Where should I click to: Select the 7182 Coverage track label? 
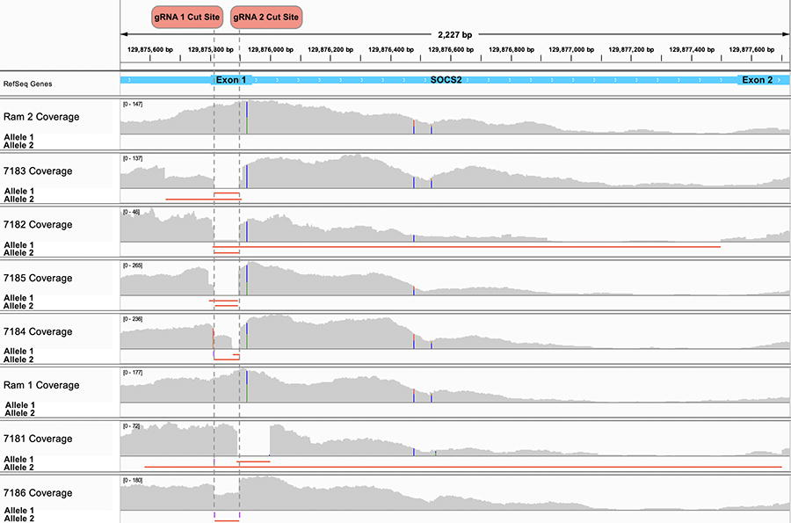(x=38, y=224)
